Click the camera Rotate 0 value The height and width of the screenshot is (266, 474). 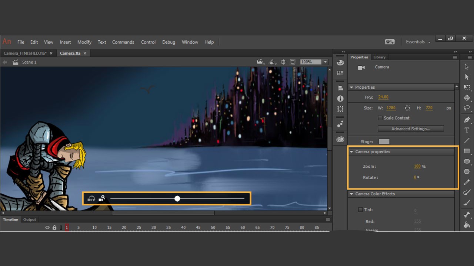coord(415,177)
